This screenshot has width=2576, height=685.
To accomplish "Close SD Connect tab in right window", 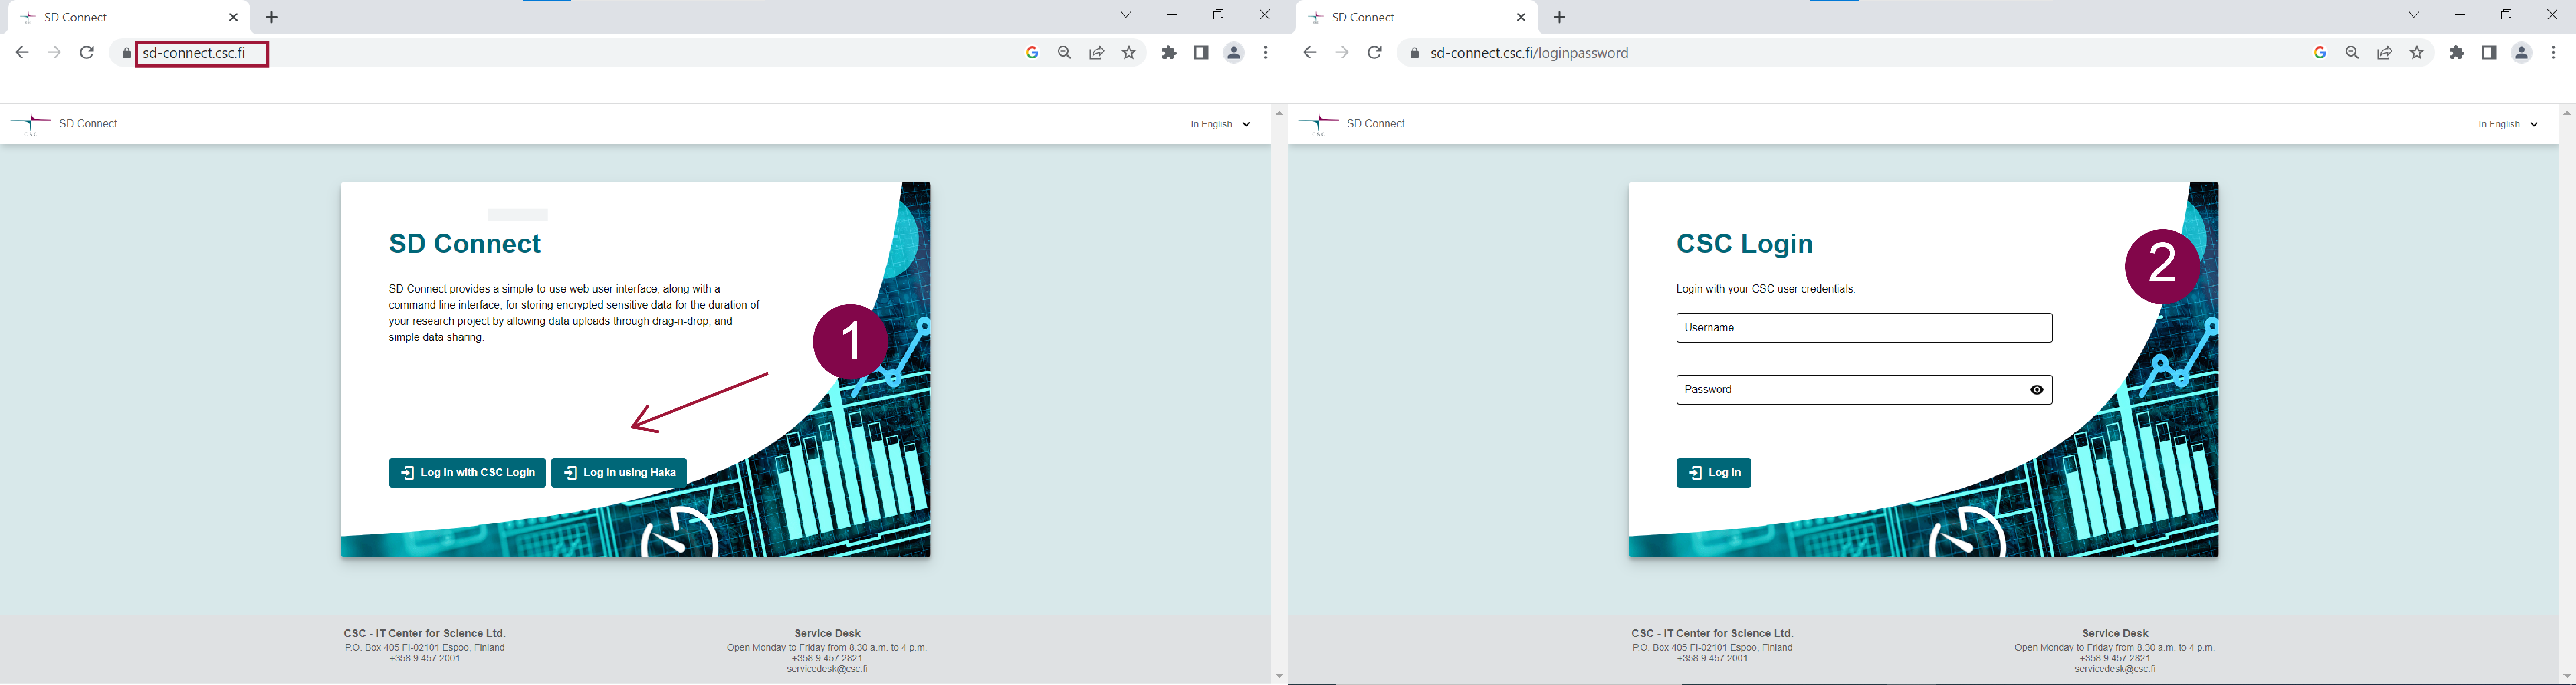I will point(1521,17).
